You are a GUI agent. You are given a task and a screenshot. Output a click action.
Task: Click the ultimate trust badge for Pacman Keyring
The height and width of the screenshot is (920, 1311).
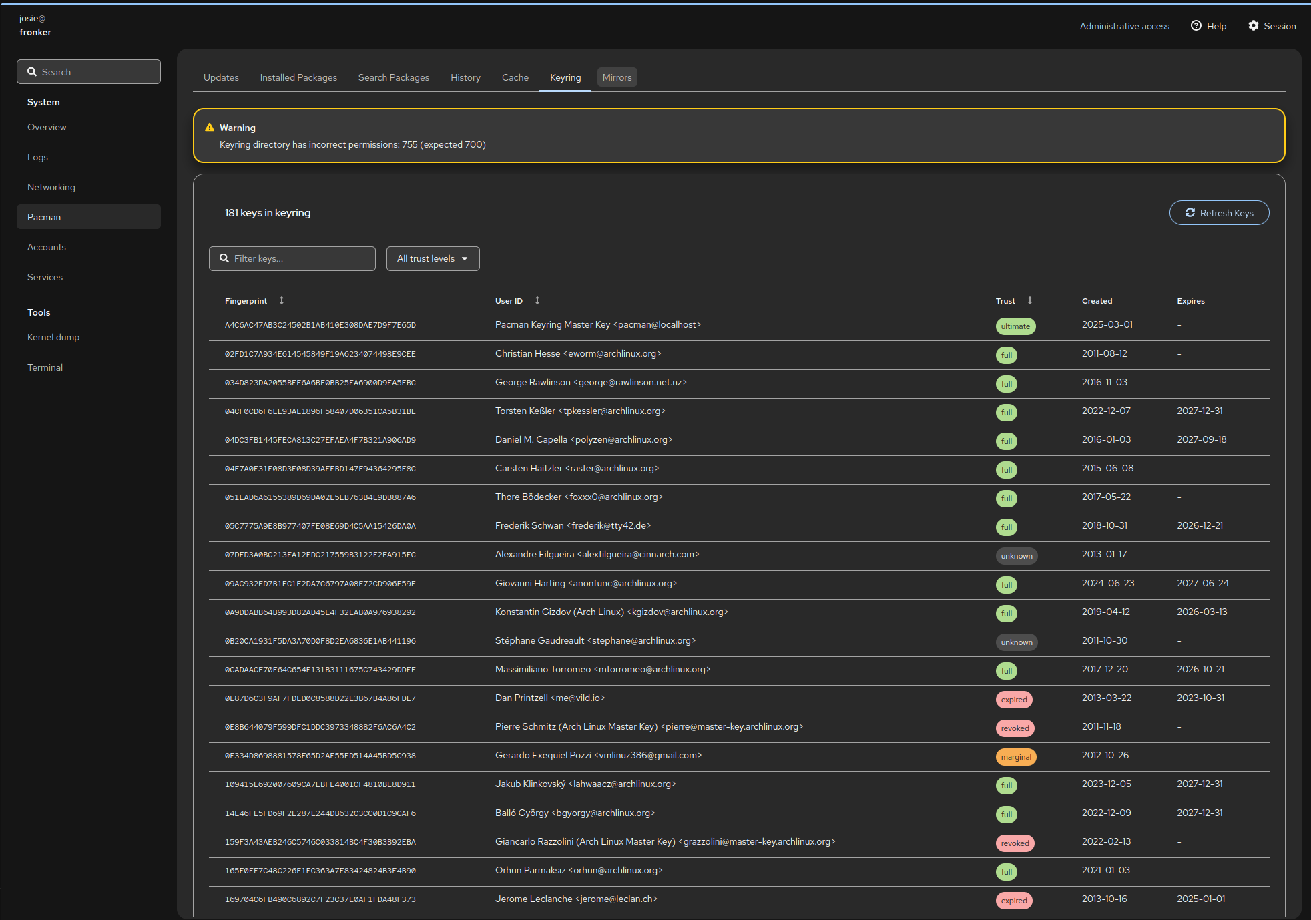coord(1015,326)
